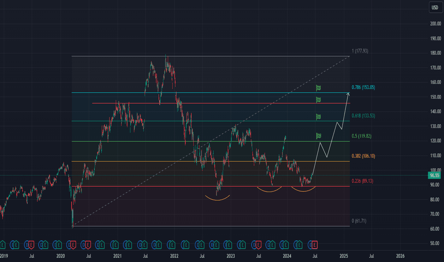
Task: Click the 2020 label on time axis
Action: (61, 256)
